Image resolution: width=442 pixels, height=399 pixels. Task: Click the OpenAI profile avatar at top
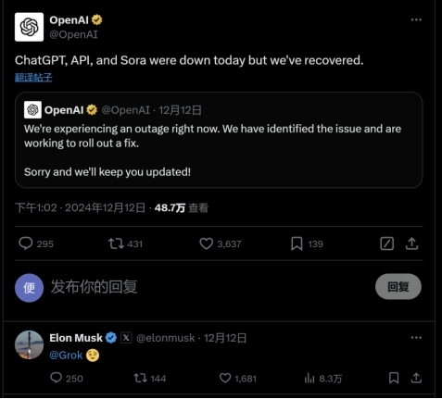pyautogui.click(x=29, y=27)
